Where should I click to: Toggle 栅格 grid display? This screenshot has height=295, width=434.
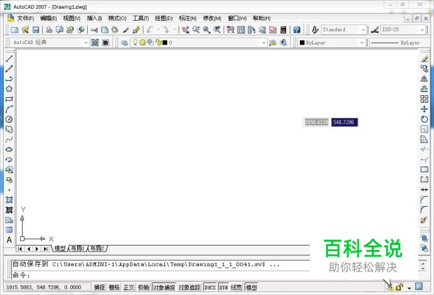114,287
